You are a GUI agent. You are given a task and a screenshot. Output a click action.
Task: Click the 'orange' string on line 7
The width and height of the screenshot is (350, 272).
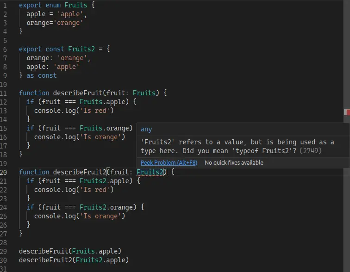(x=72, y=58)
